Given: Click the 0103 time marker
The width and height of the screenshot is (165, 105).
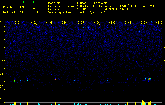Looking at the screenshot, I should pyautogui.click(x=49, y=23).
